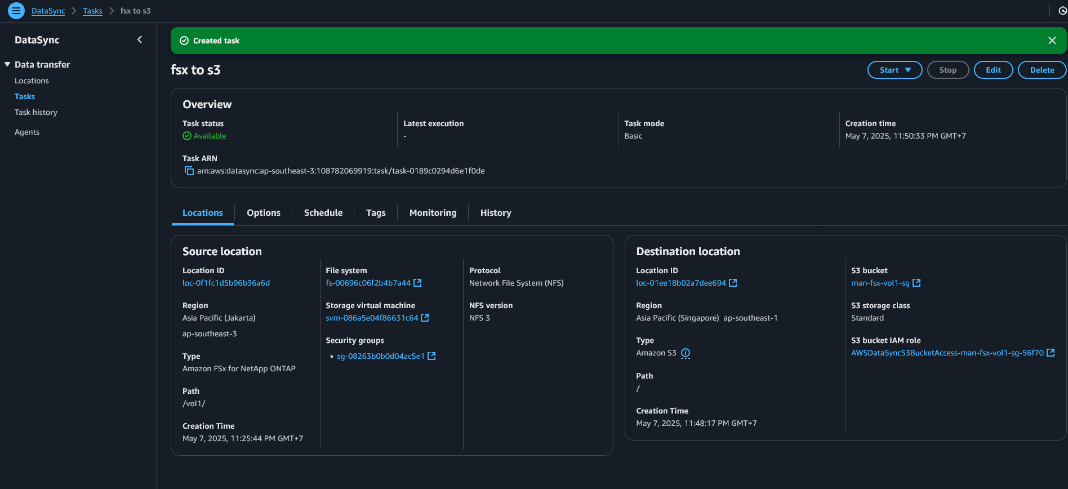Viewport: 1068px width, 489px height.
Task: Click the Available task status text
Action: (x=210, y=136)
